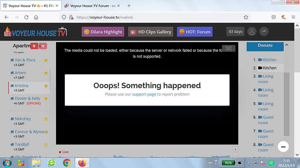Open the HD Clips Gallery
The height and width of the screenshot is (168, 300).
pos(150,32)
